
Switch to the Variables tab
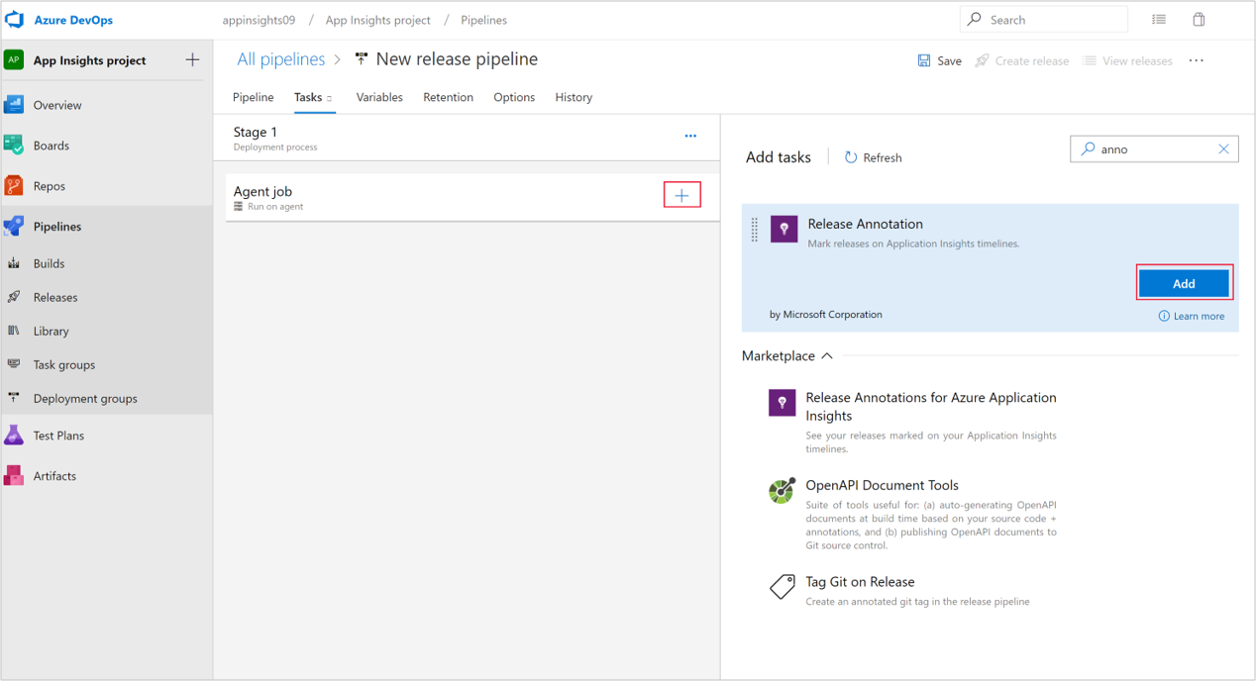[x=379, y=97]
